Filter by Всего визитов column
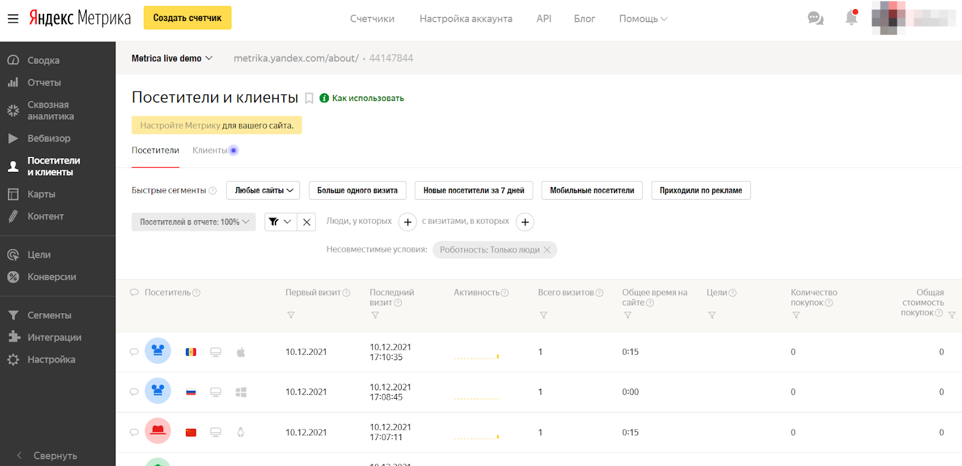 544,315
